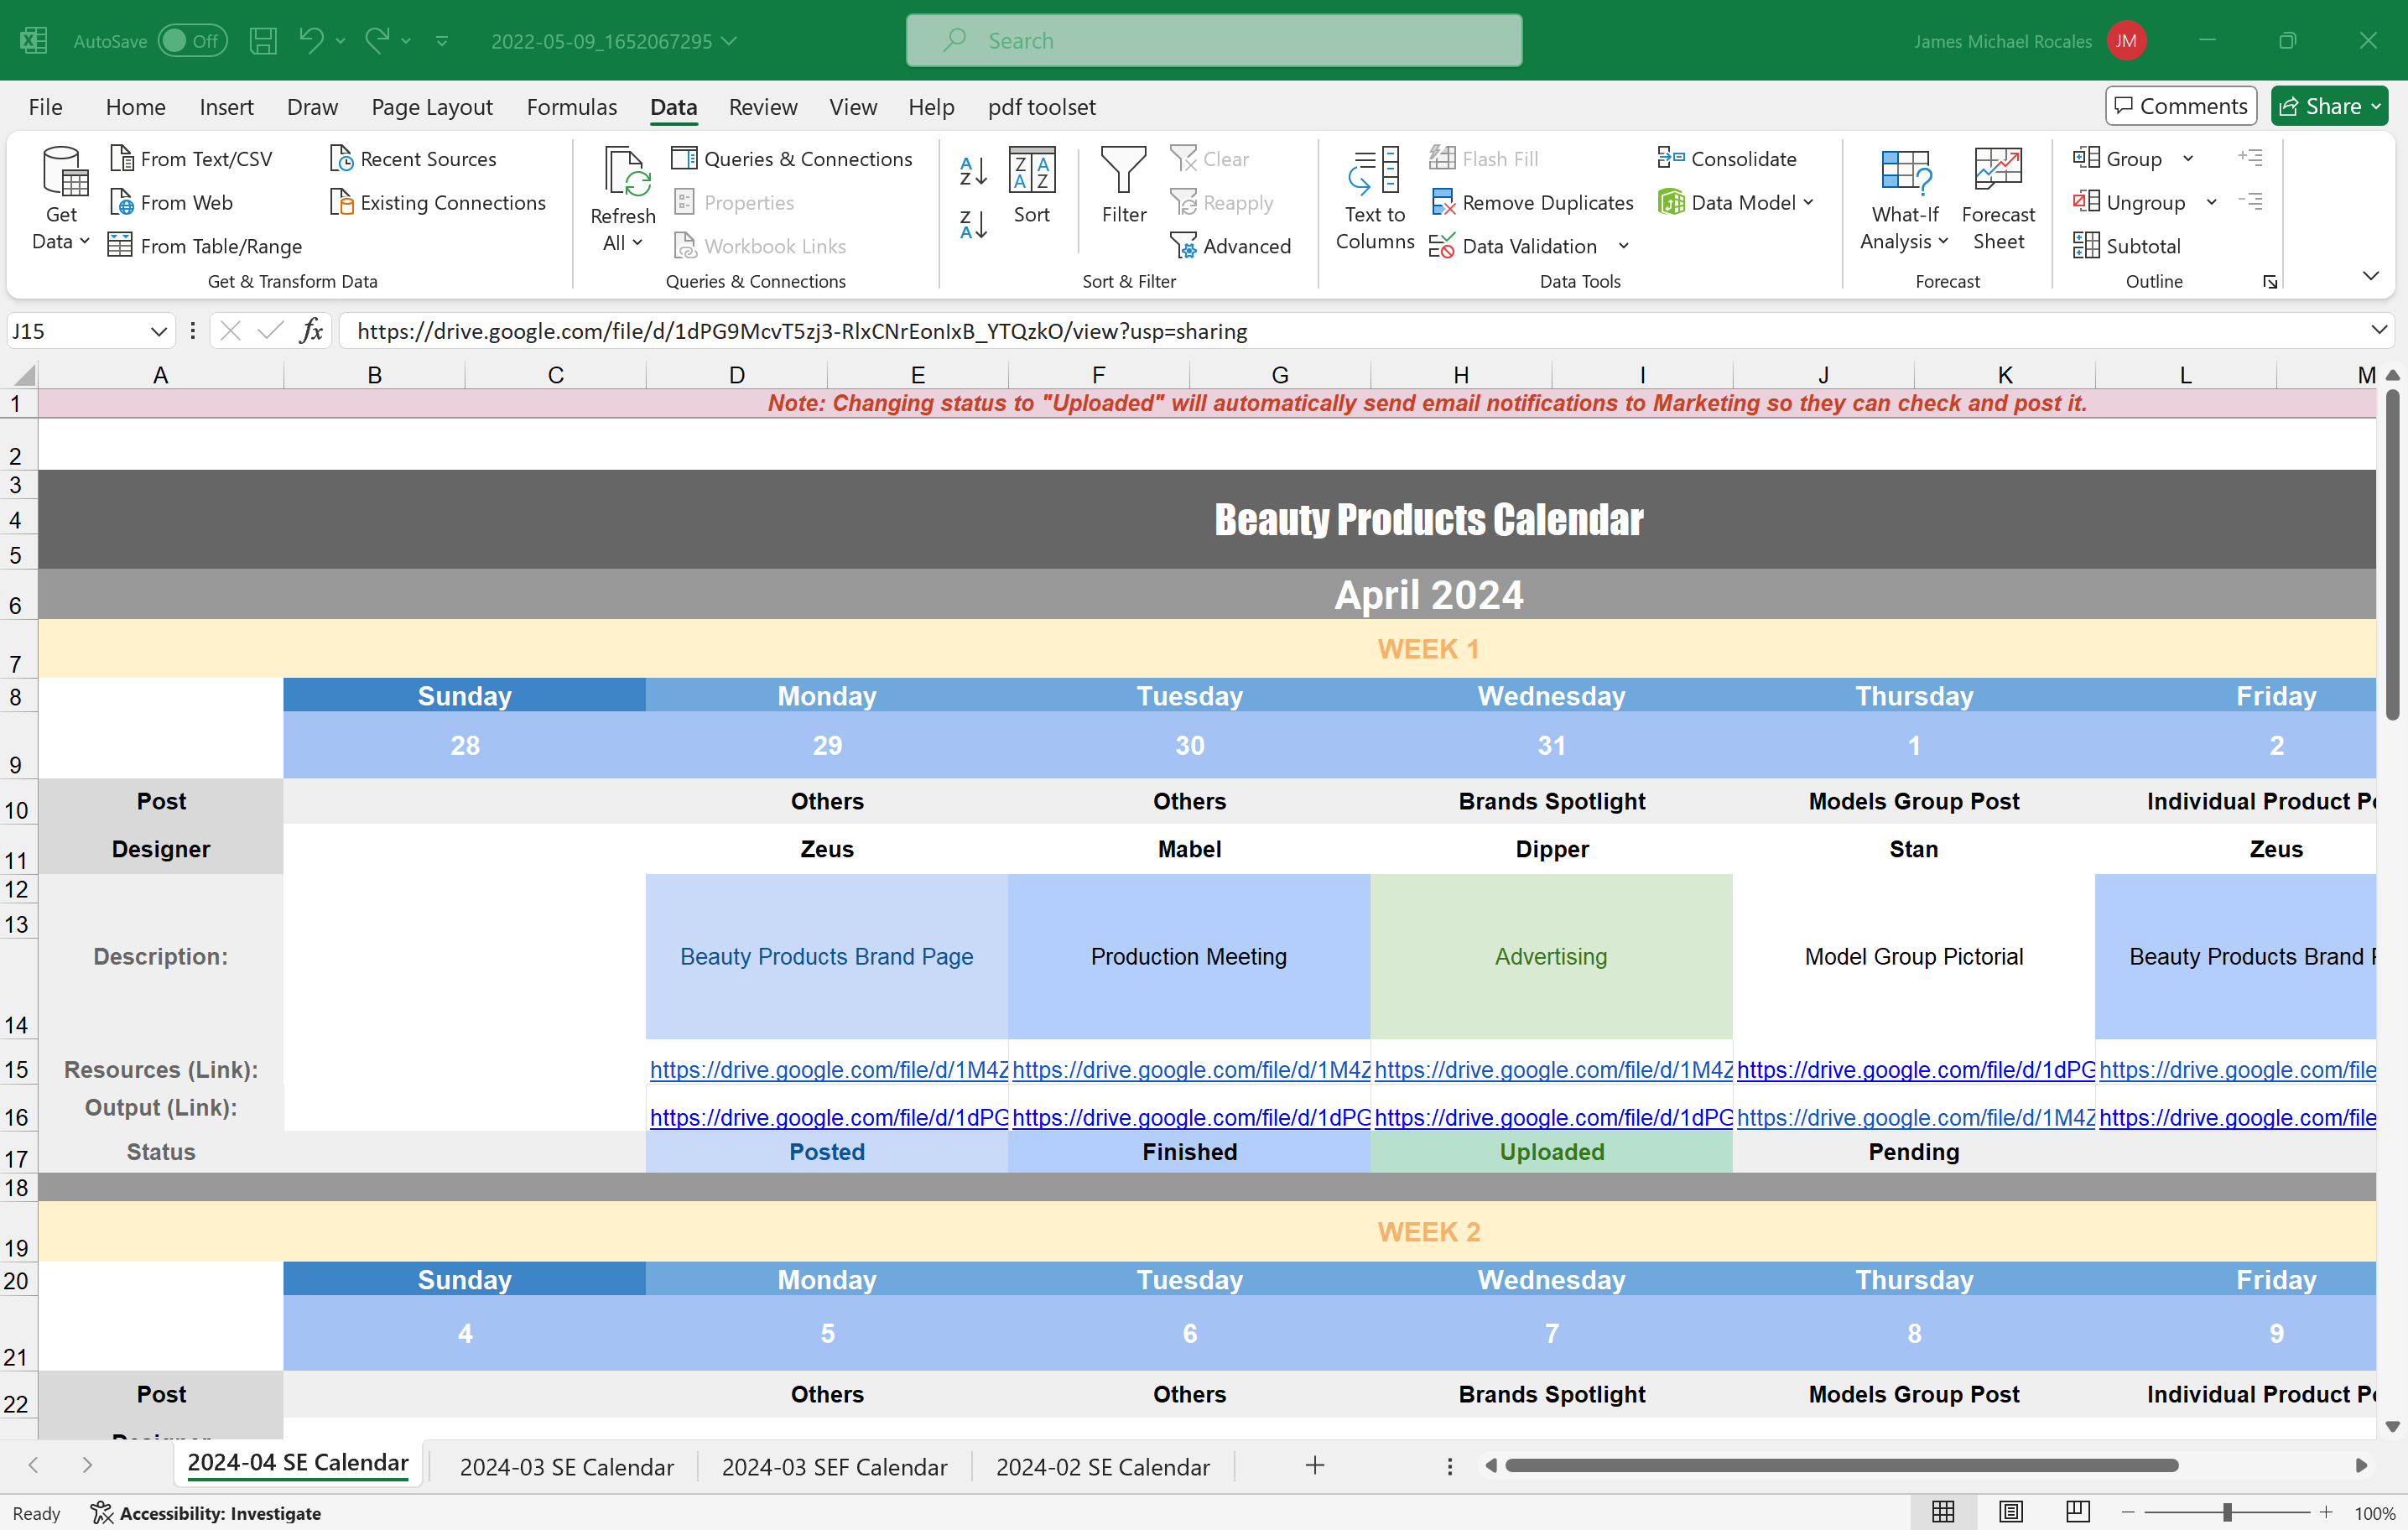Open Monday's Resources Google Drive link
Image resolution: width=2408 pixels, height=1530 pixels.
827,1069
